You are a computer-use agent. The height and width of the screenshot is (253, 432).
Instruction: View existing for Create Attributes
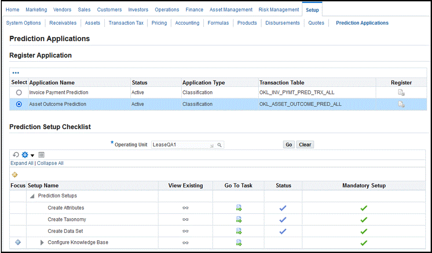(x=185, y=208)
